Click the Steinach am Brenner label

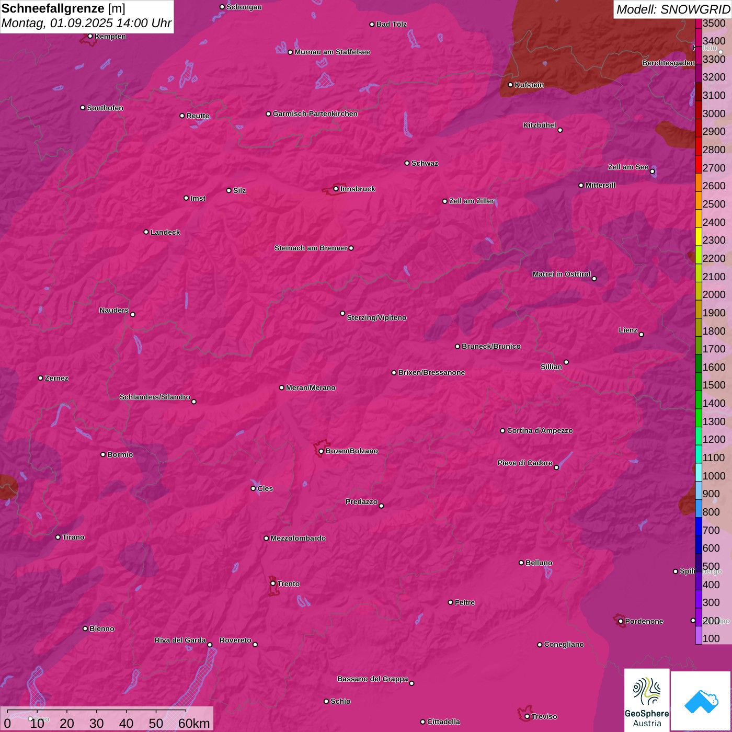(x=311, y=248)
